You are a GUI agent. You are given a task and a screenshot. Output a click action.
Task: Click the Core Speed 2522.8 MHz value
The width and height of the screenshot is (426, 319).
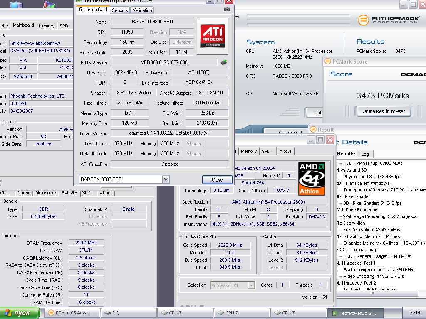coord(230,245)
